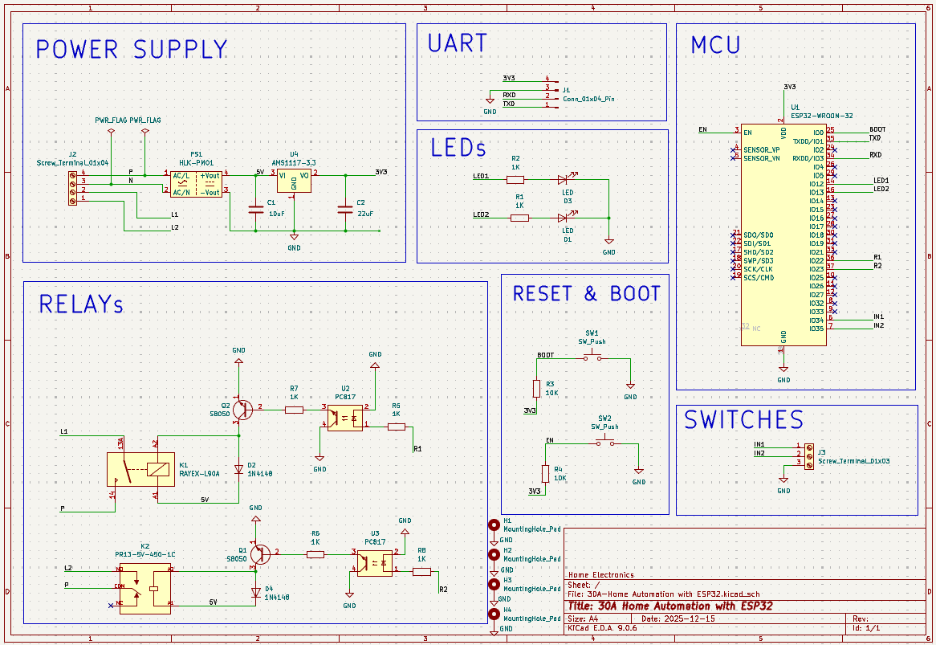Click the 3V3 net label on AMS1117 output

click(381, 172)
